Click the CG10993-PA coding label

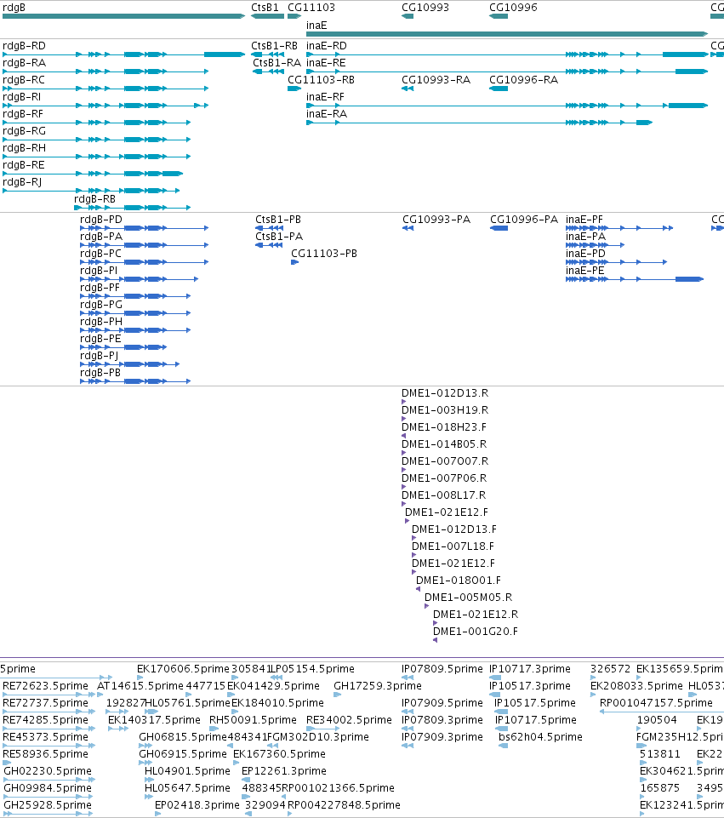point(436,220)
